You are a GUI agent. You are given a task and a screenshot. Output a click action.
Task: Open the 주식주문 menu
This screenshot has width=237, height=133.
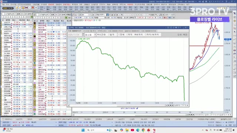[13, 4]
